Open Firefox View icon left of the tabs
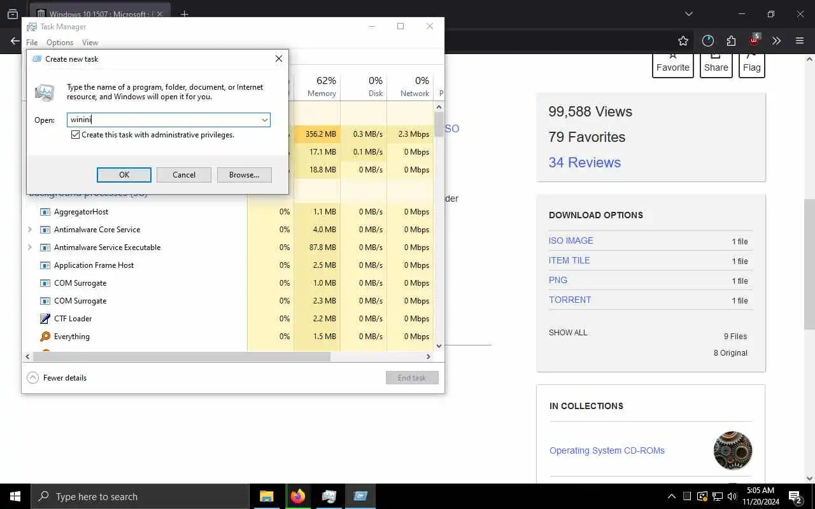 coord(12,14)
